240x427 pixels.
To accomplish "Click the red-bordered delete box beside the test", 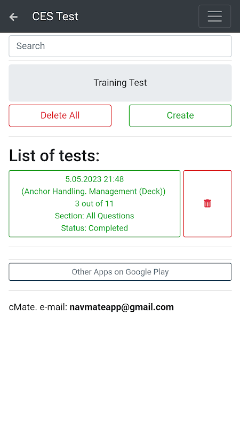I will tap(207, 204).
